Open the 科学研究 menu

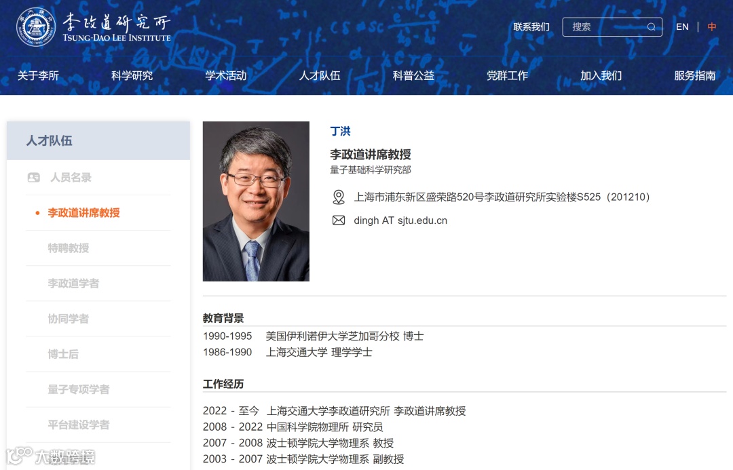[x=132, y=76]
